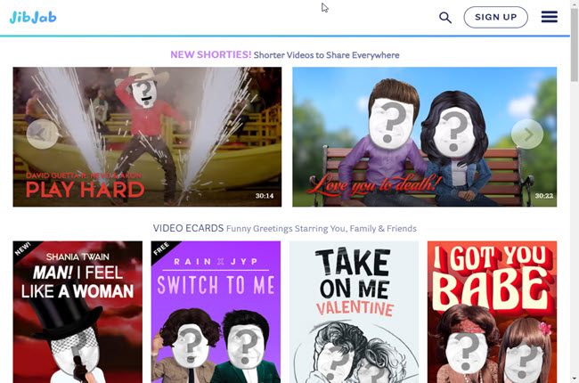Click the VIDEO ECARDS section heading

[x=188, y=228]
